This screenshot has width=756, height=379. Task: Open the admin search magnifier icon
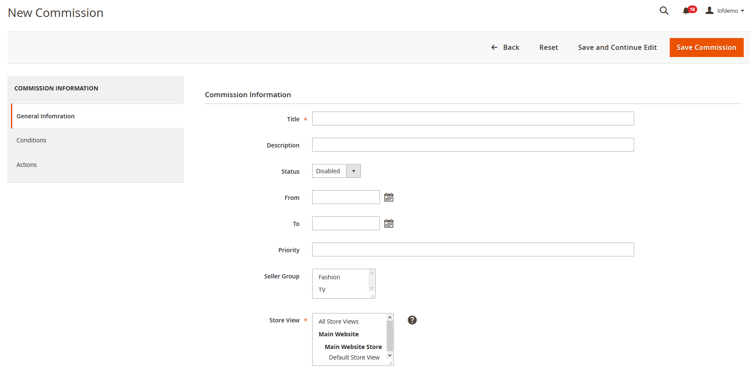[x=664, y=11]
